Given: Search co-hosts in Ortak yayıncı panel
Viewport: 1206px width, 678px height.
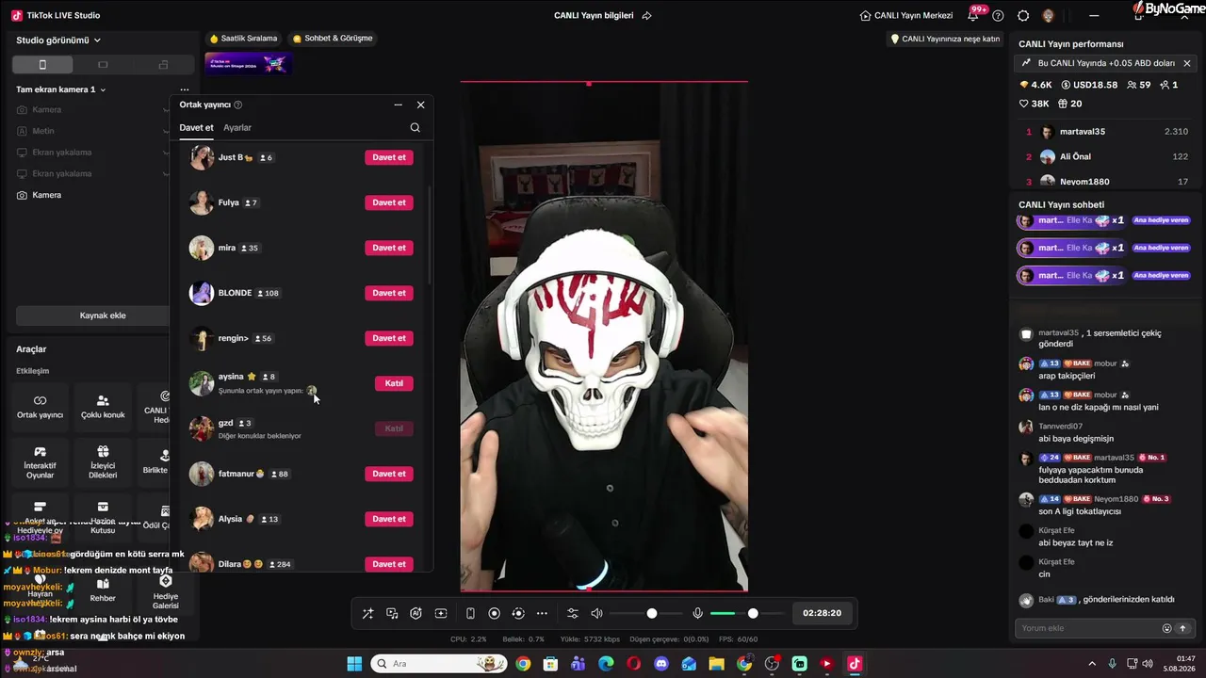Looking at the screenshot, I should (x=416, y=127).
